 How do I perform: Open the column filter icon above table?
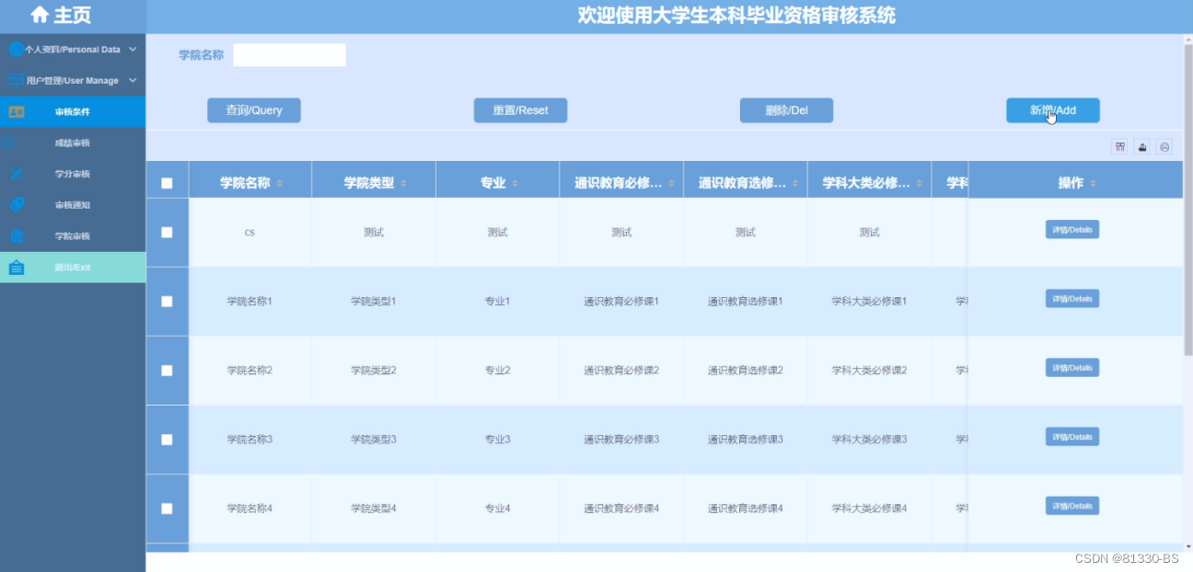pyautogui.click(x=1119, y=147)
